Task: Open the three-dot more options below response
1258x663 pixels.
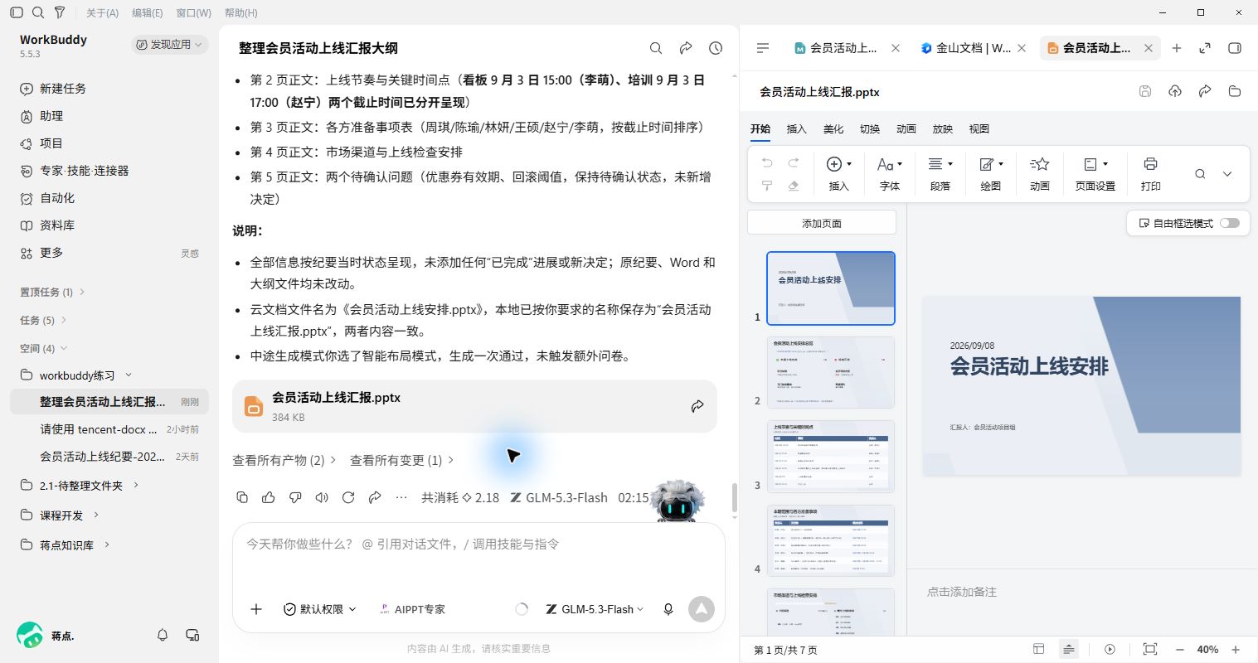Action: pos(401,497)
